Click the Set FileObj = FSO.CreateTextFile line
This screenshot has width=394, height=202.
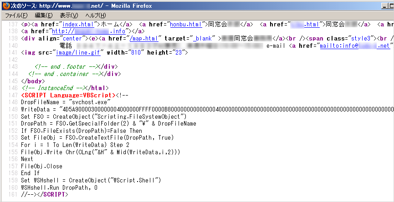point(97,138)
